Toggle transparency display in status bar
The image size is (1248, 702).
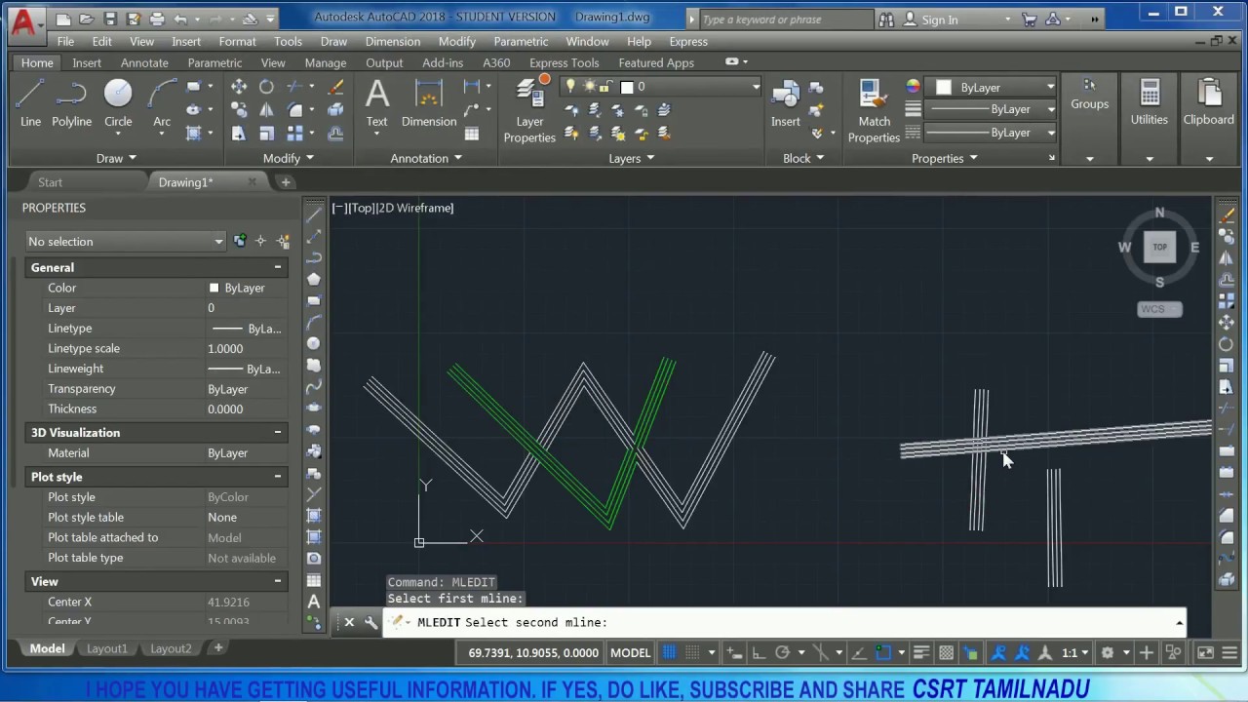946,652
